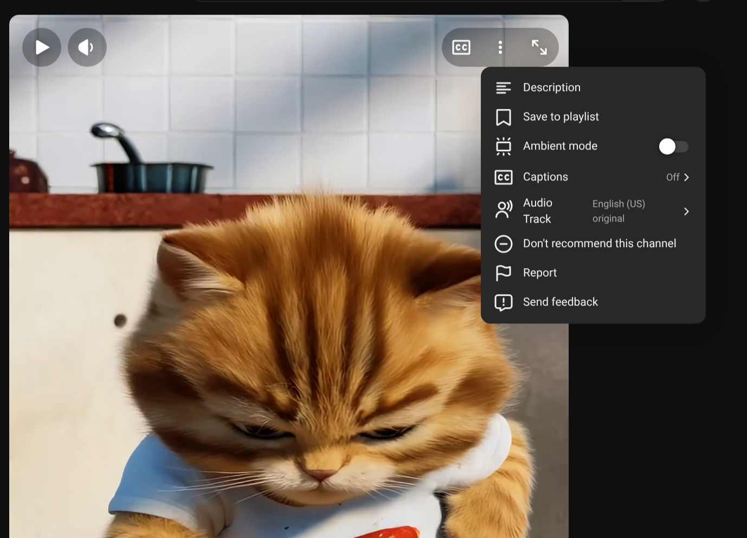
Task: Click the Captions 'Off' value
Action: [x=673, y=177]
